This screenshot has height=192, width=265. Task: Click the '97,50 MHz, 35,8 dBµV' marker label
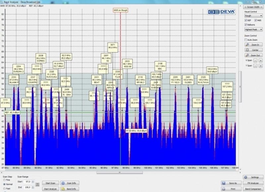click(136, 131)
